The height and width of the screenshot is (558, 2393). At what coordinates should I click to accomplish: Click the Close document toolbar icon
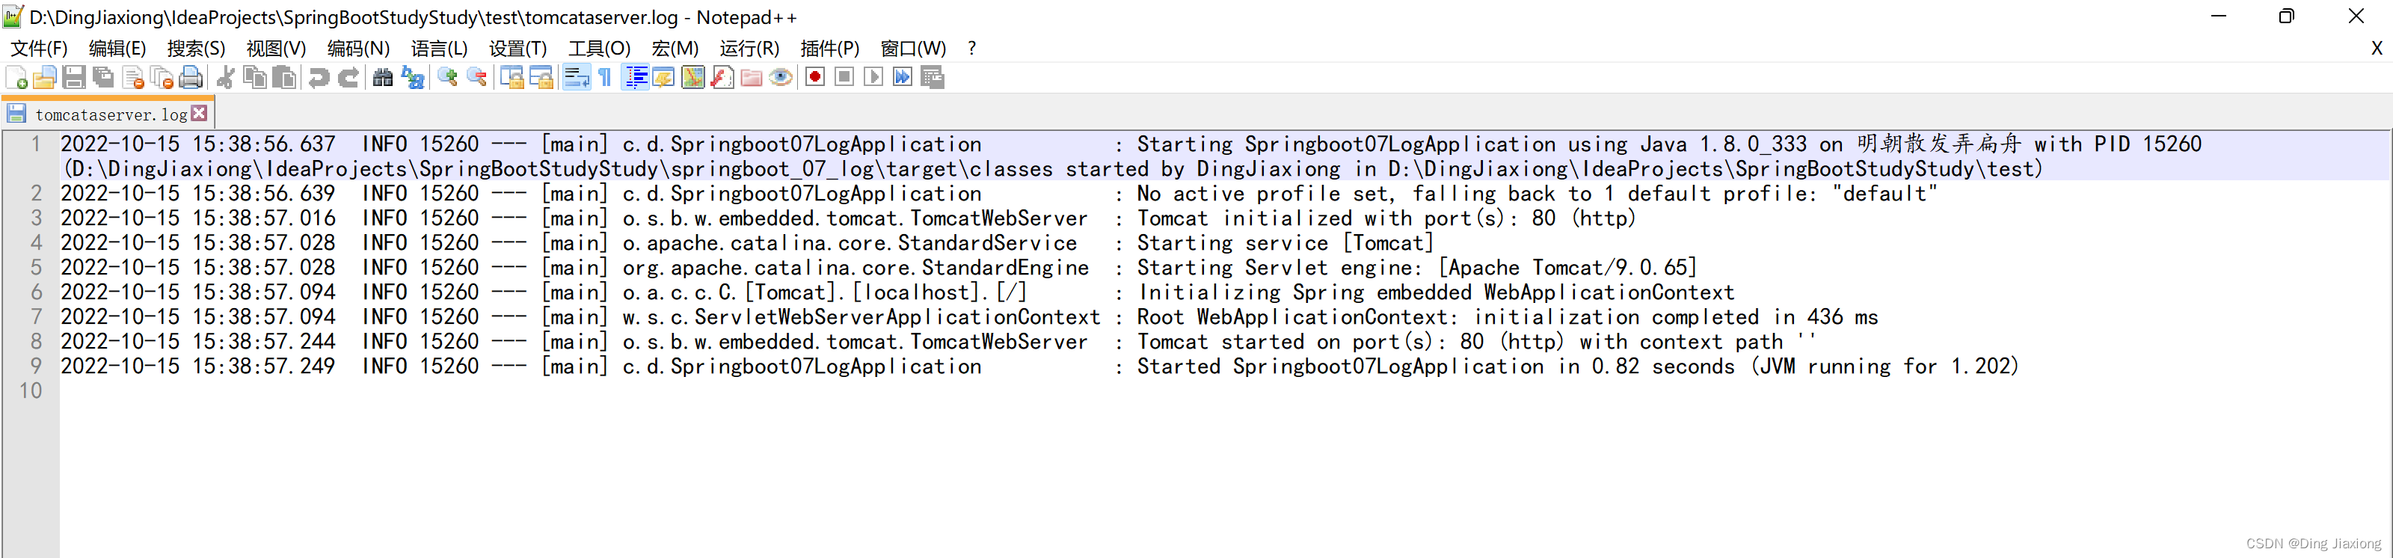[x=133, y=78]
